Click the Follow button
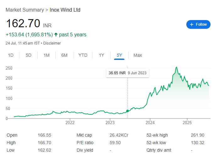 click(x=198, y=24)
